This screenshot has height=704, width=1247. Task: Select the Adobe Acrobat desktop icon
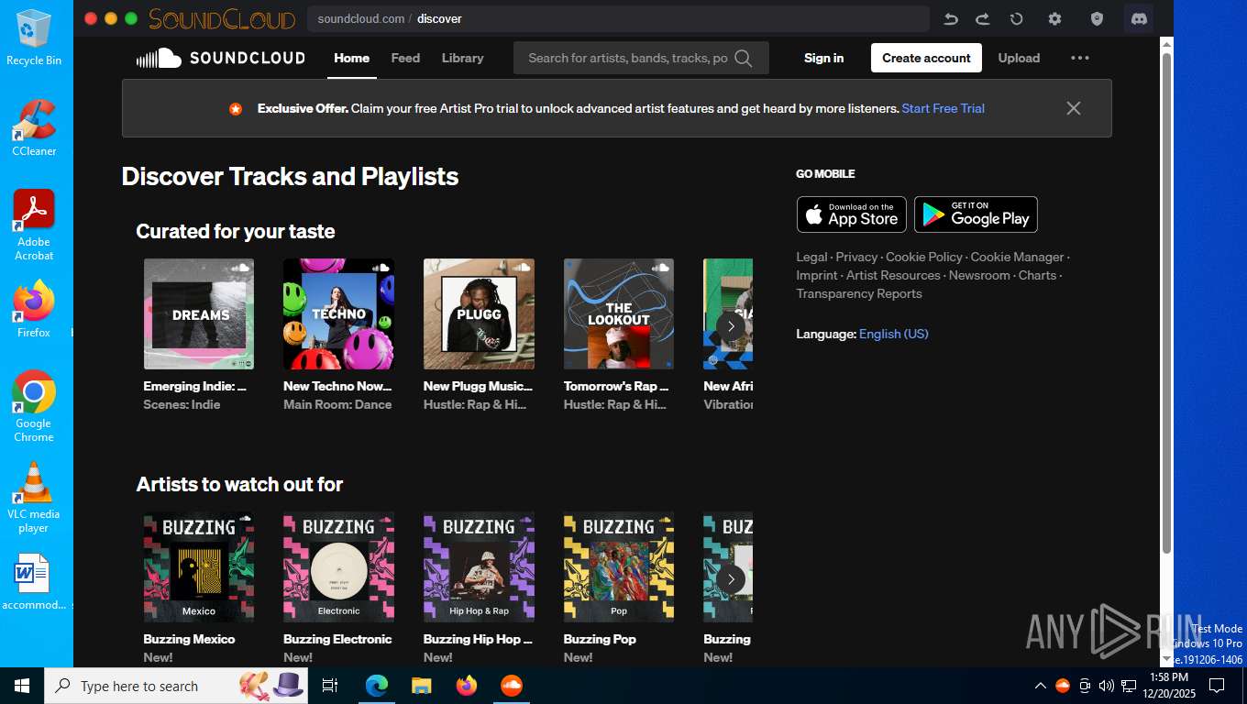(x=34, y=225)
